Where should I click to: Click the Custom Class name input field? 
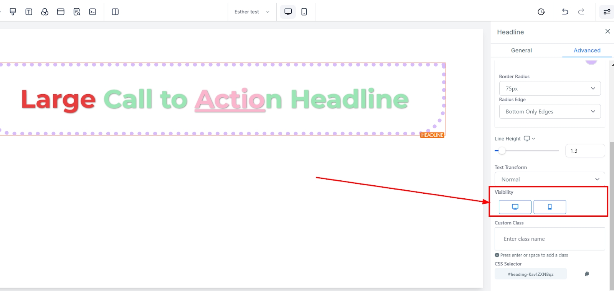[550, 239]
